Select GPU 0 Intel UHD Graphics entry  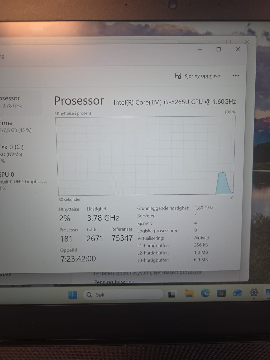(x=24, y=181)
